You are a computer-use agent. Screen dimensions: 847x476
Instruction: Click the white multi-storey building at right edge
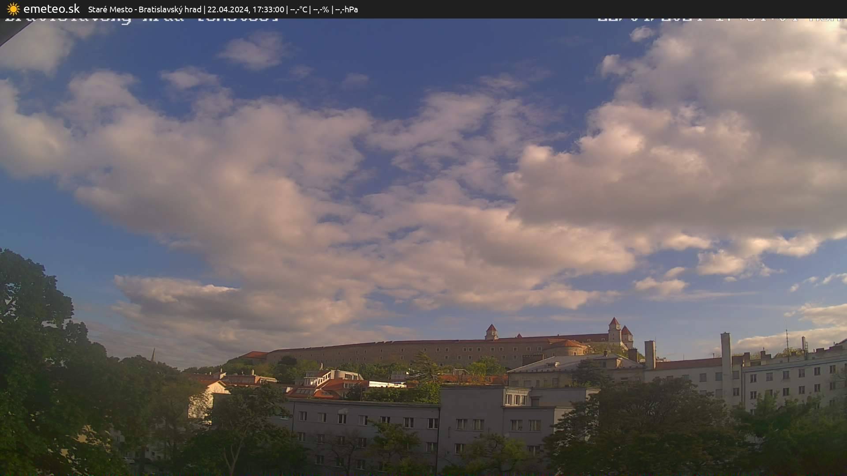(794, 379)
